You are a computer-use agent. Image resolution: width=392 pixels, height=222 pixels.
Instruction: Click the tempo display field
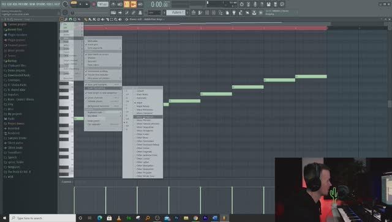tap(103, 4)
